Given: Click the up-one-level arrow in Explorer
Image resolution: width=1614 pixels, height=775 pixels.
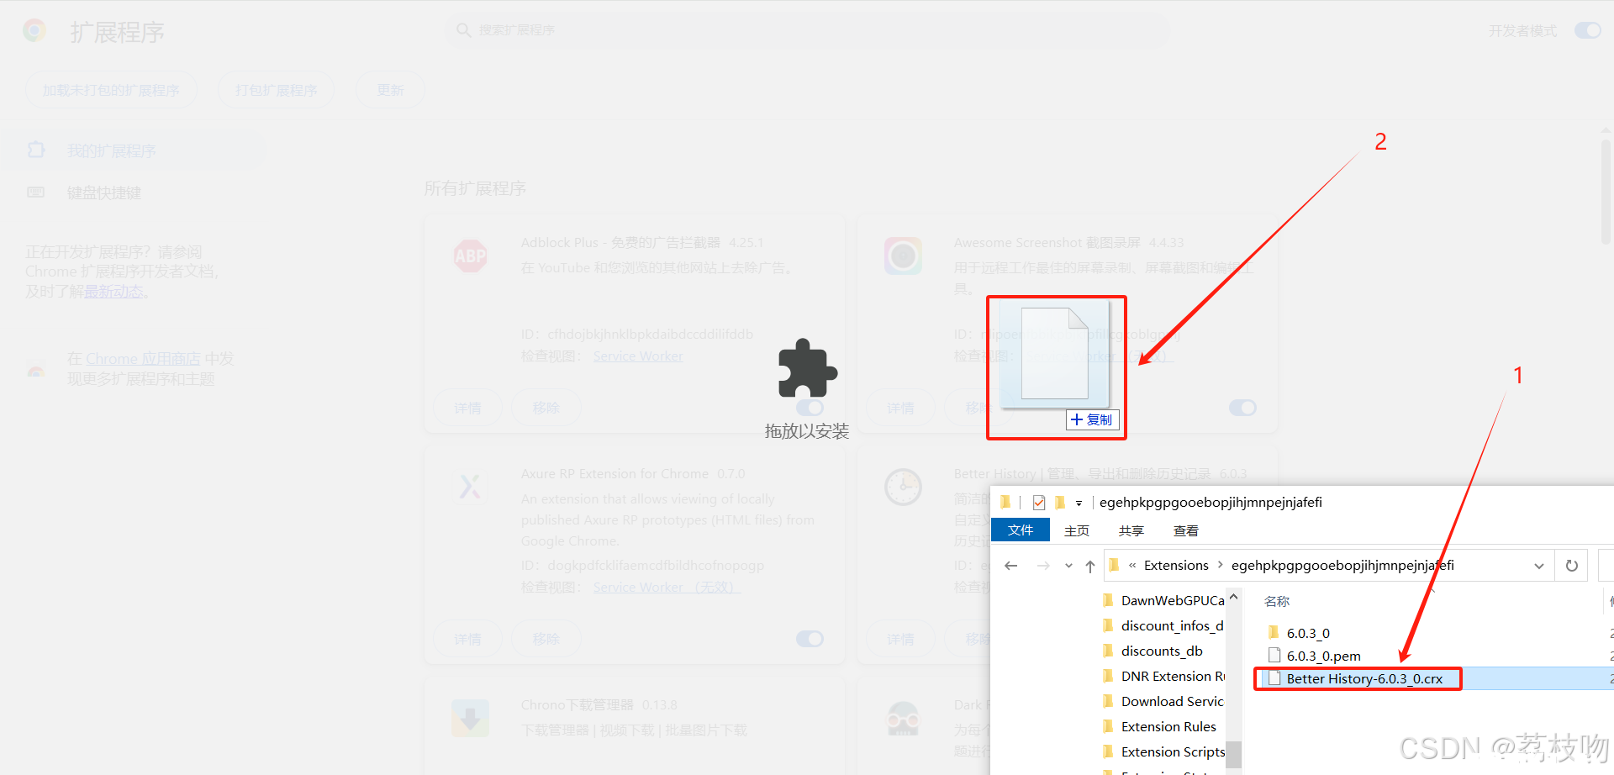Looking at the screenshot, I should click(1090, 566).
